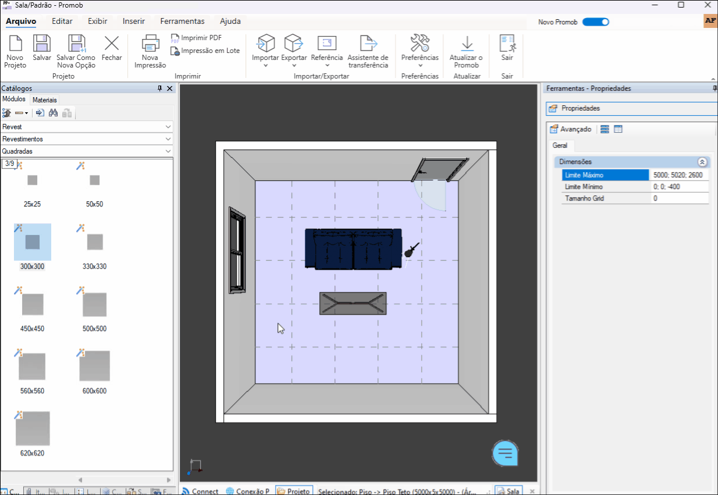Select the 500x500 tile thumbnail
Viewport: 718px width, 495px height.
pos(94,305)
